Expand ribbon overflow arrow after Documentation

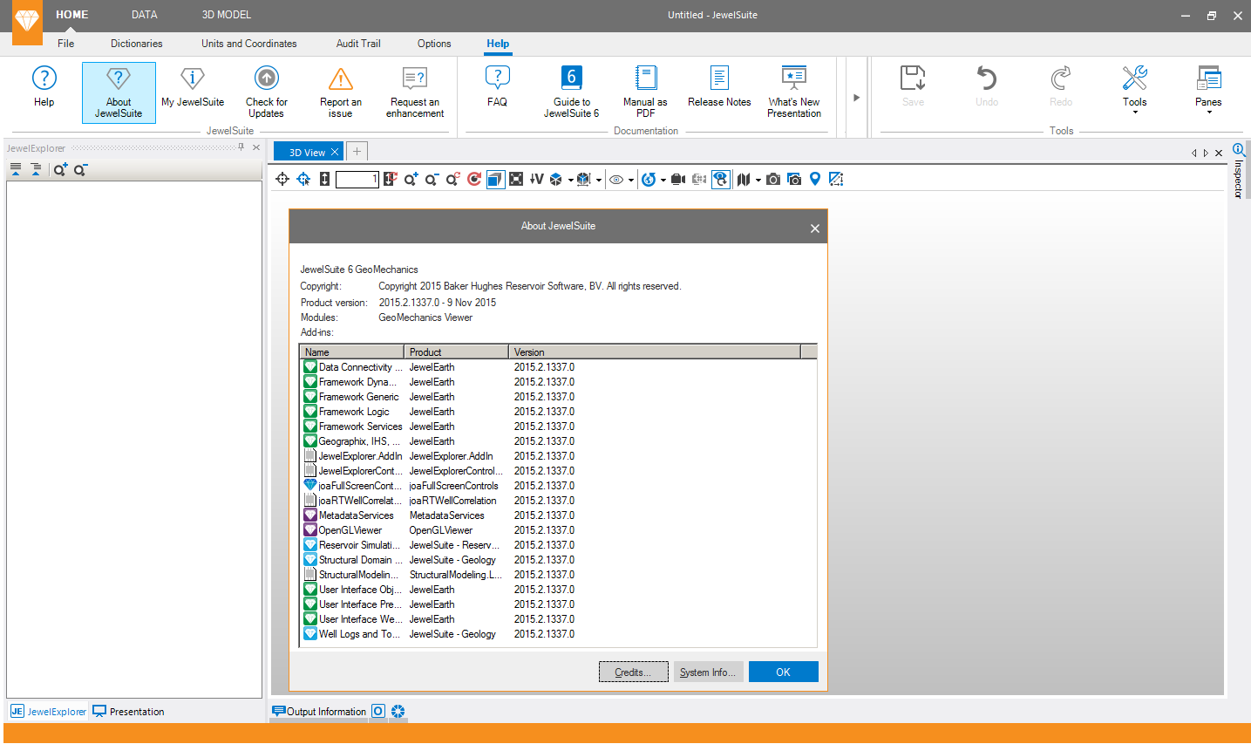856,98
